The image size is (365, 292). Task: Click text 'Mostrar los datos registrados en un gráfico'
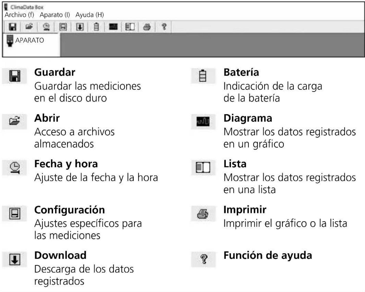pos(290,138)
